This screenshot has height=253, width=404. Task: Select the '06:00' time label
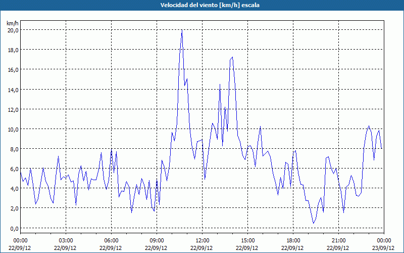point(111,241)
